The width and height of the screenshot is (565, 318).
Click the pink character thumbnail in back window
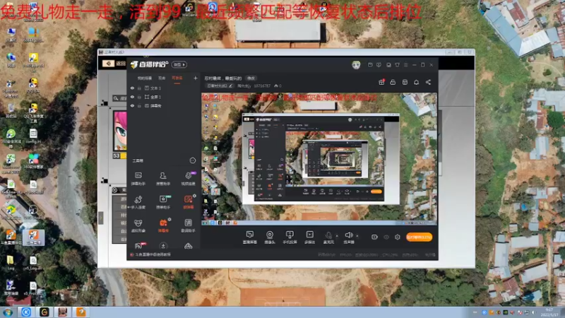point(119,131)
